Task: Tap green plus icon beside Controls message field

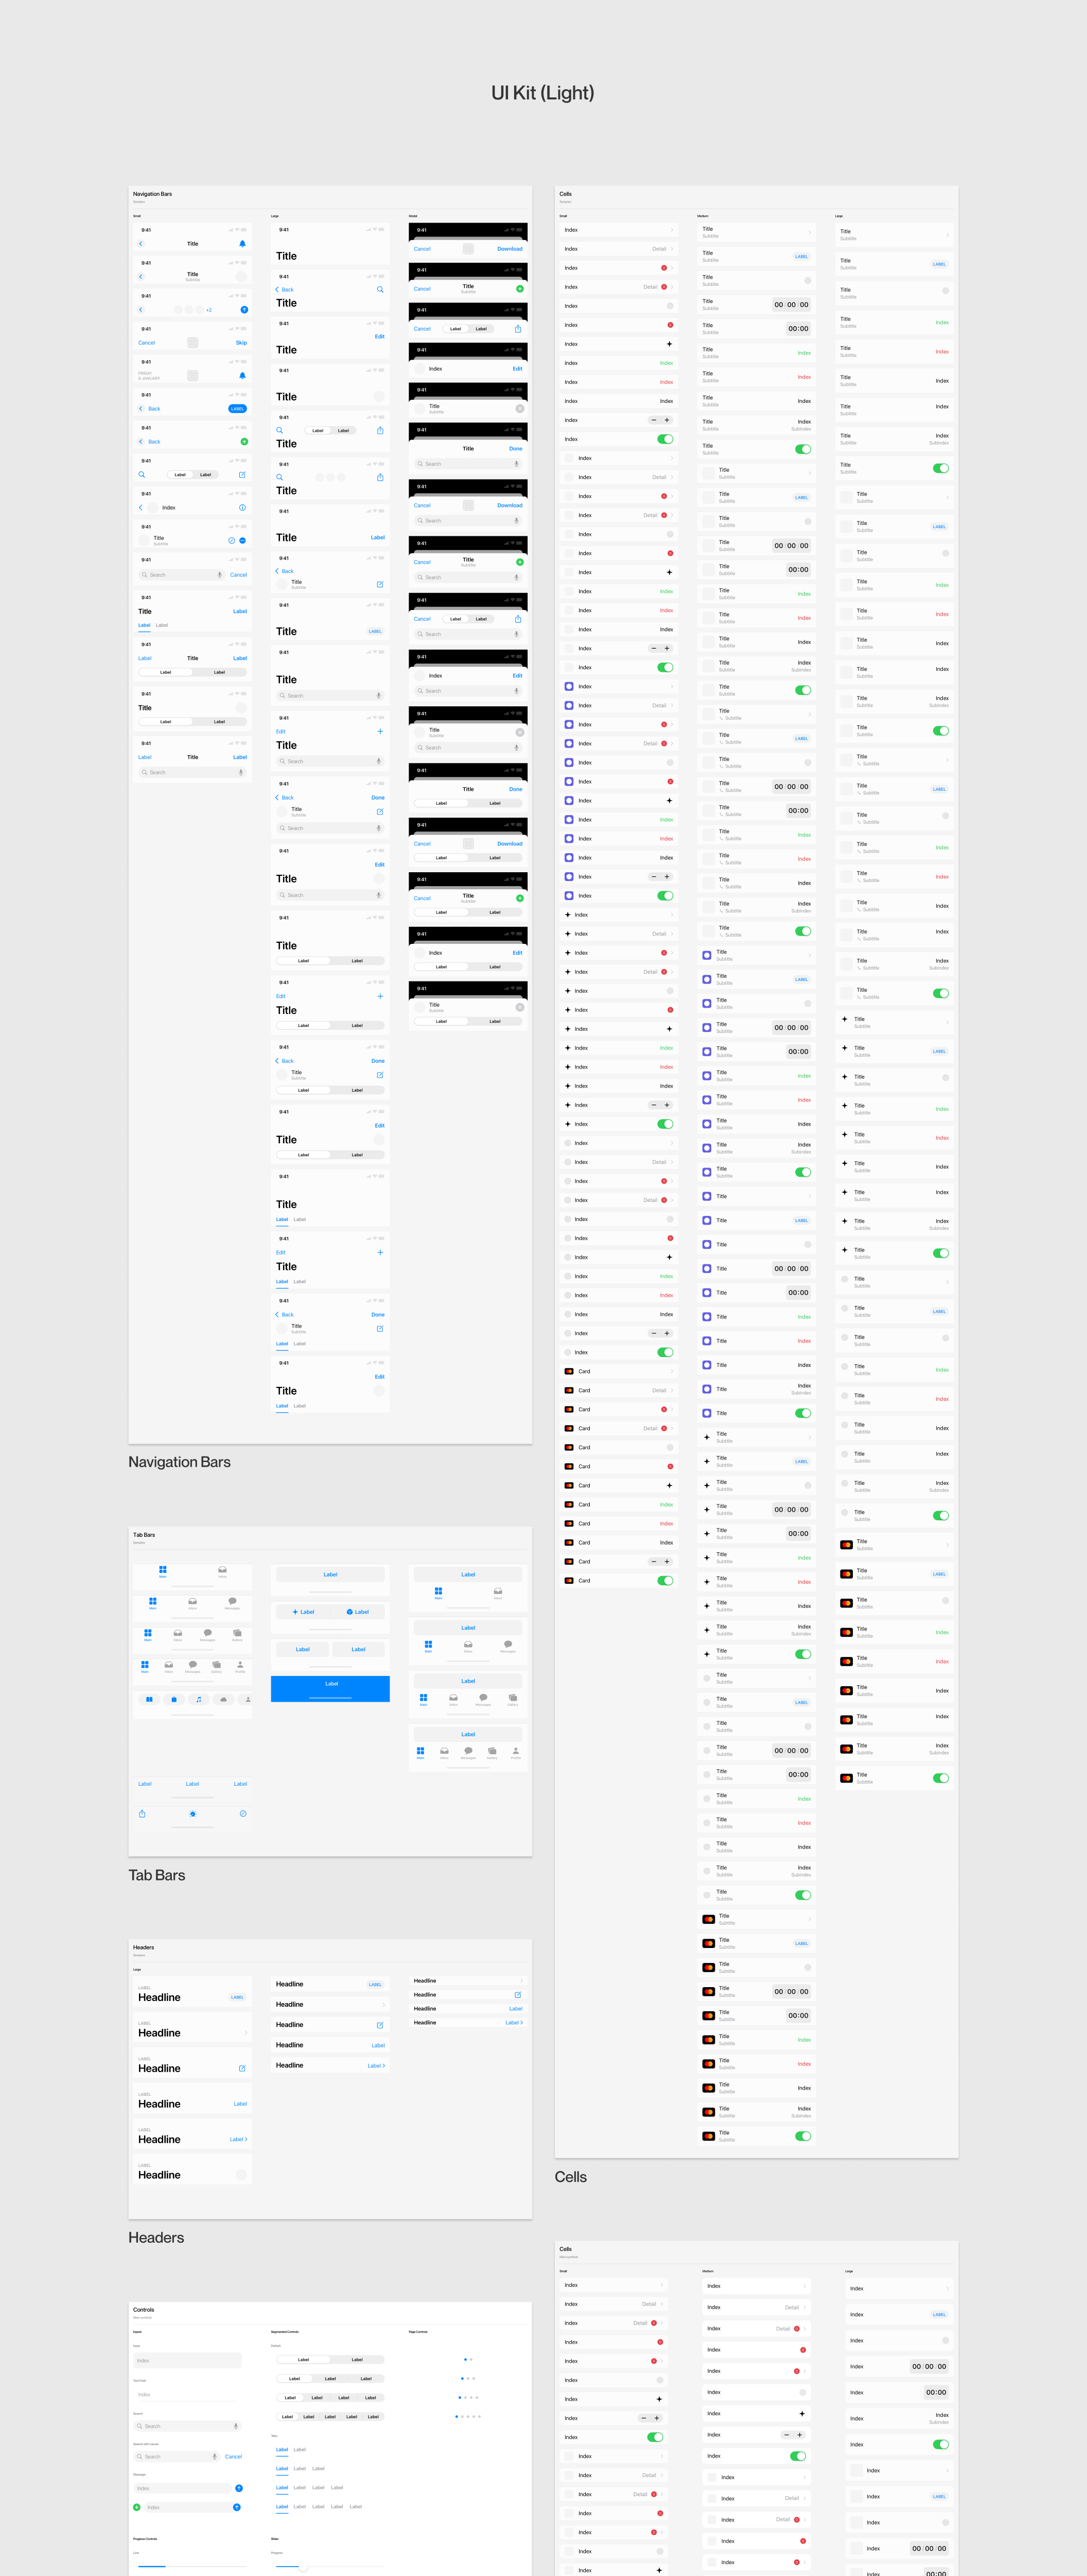Action: tap(137, 2507)
